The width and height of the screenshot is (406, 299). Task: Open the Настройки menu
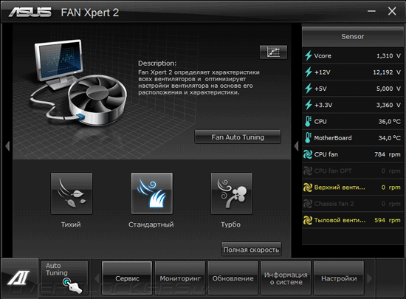(339, 278)
